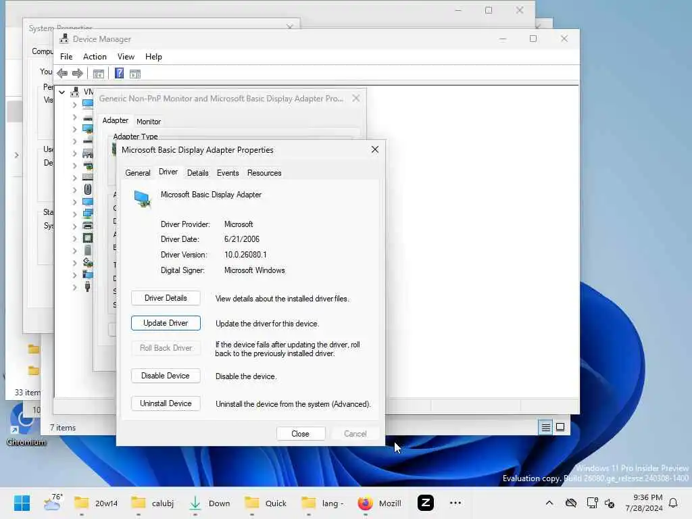Click the Forward arrow in Device Manager toolbar
The height and width of the screenshot is (519, 692).
[77, 73]
